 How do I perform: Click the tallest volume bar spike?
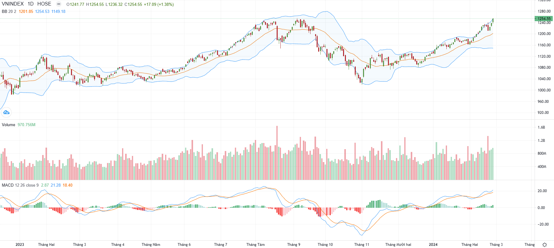pyautogui.click(x=277, y=153)
